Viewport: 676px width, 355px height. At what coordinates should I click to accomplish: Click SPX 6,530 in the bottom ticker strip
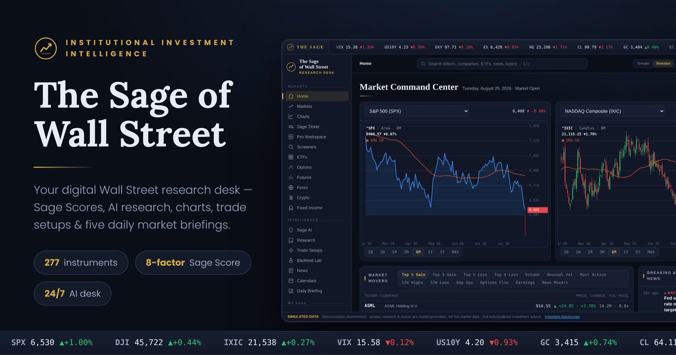52,343
